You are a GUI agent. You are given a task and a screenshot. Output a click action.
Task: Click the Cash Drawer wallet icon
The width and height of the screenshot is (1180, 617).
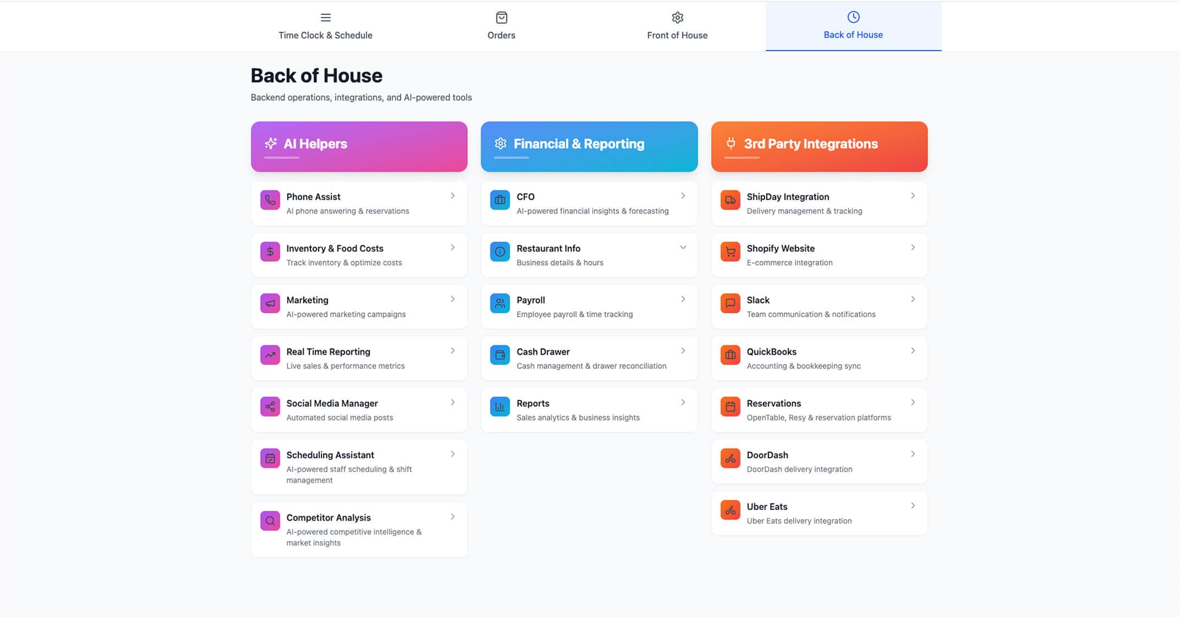point(499,355)
